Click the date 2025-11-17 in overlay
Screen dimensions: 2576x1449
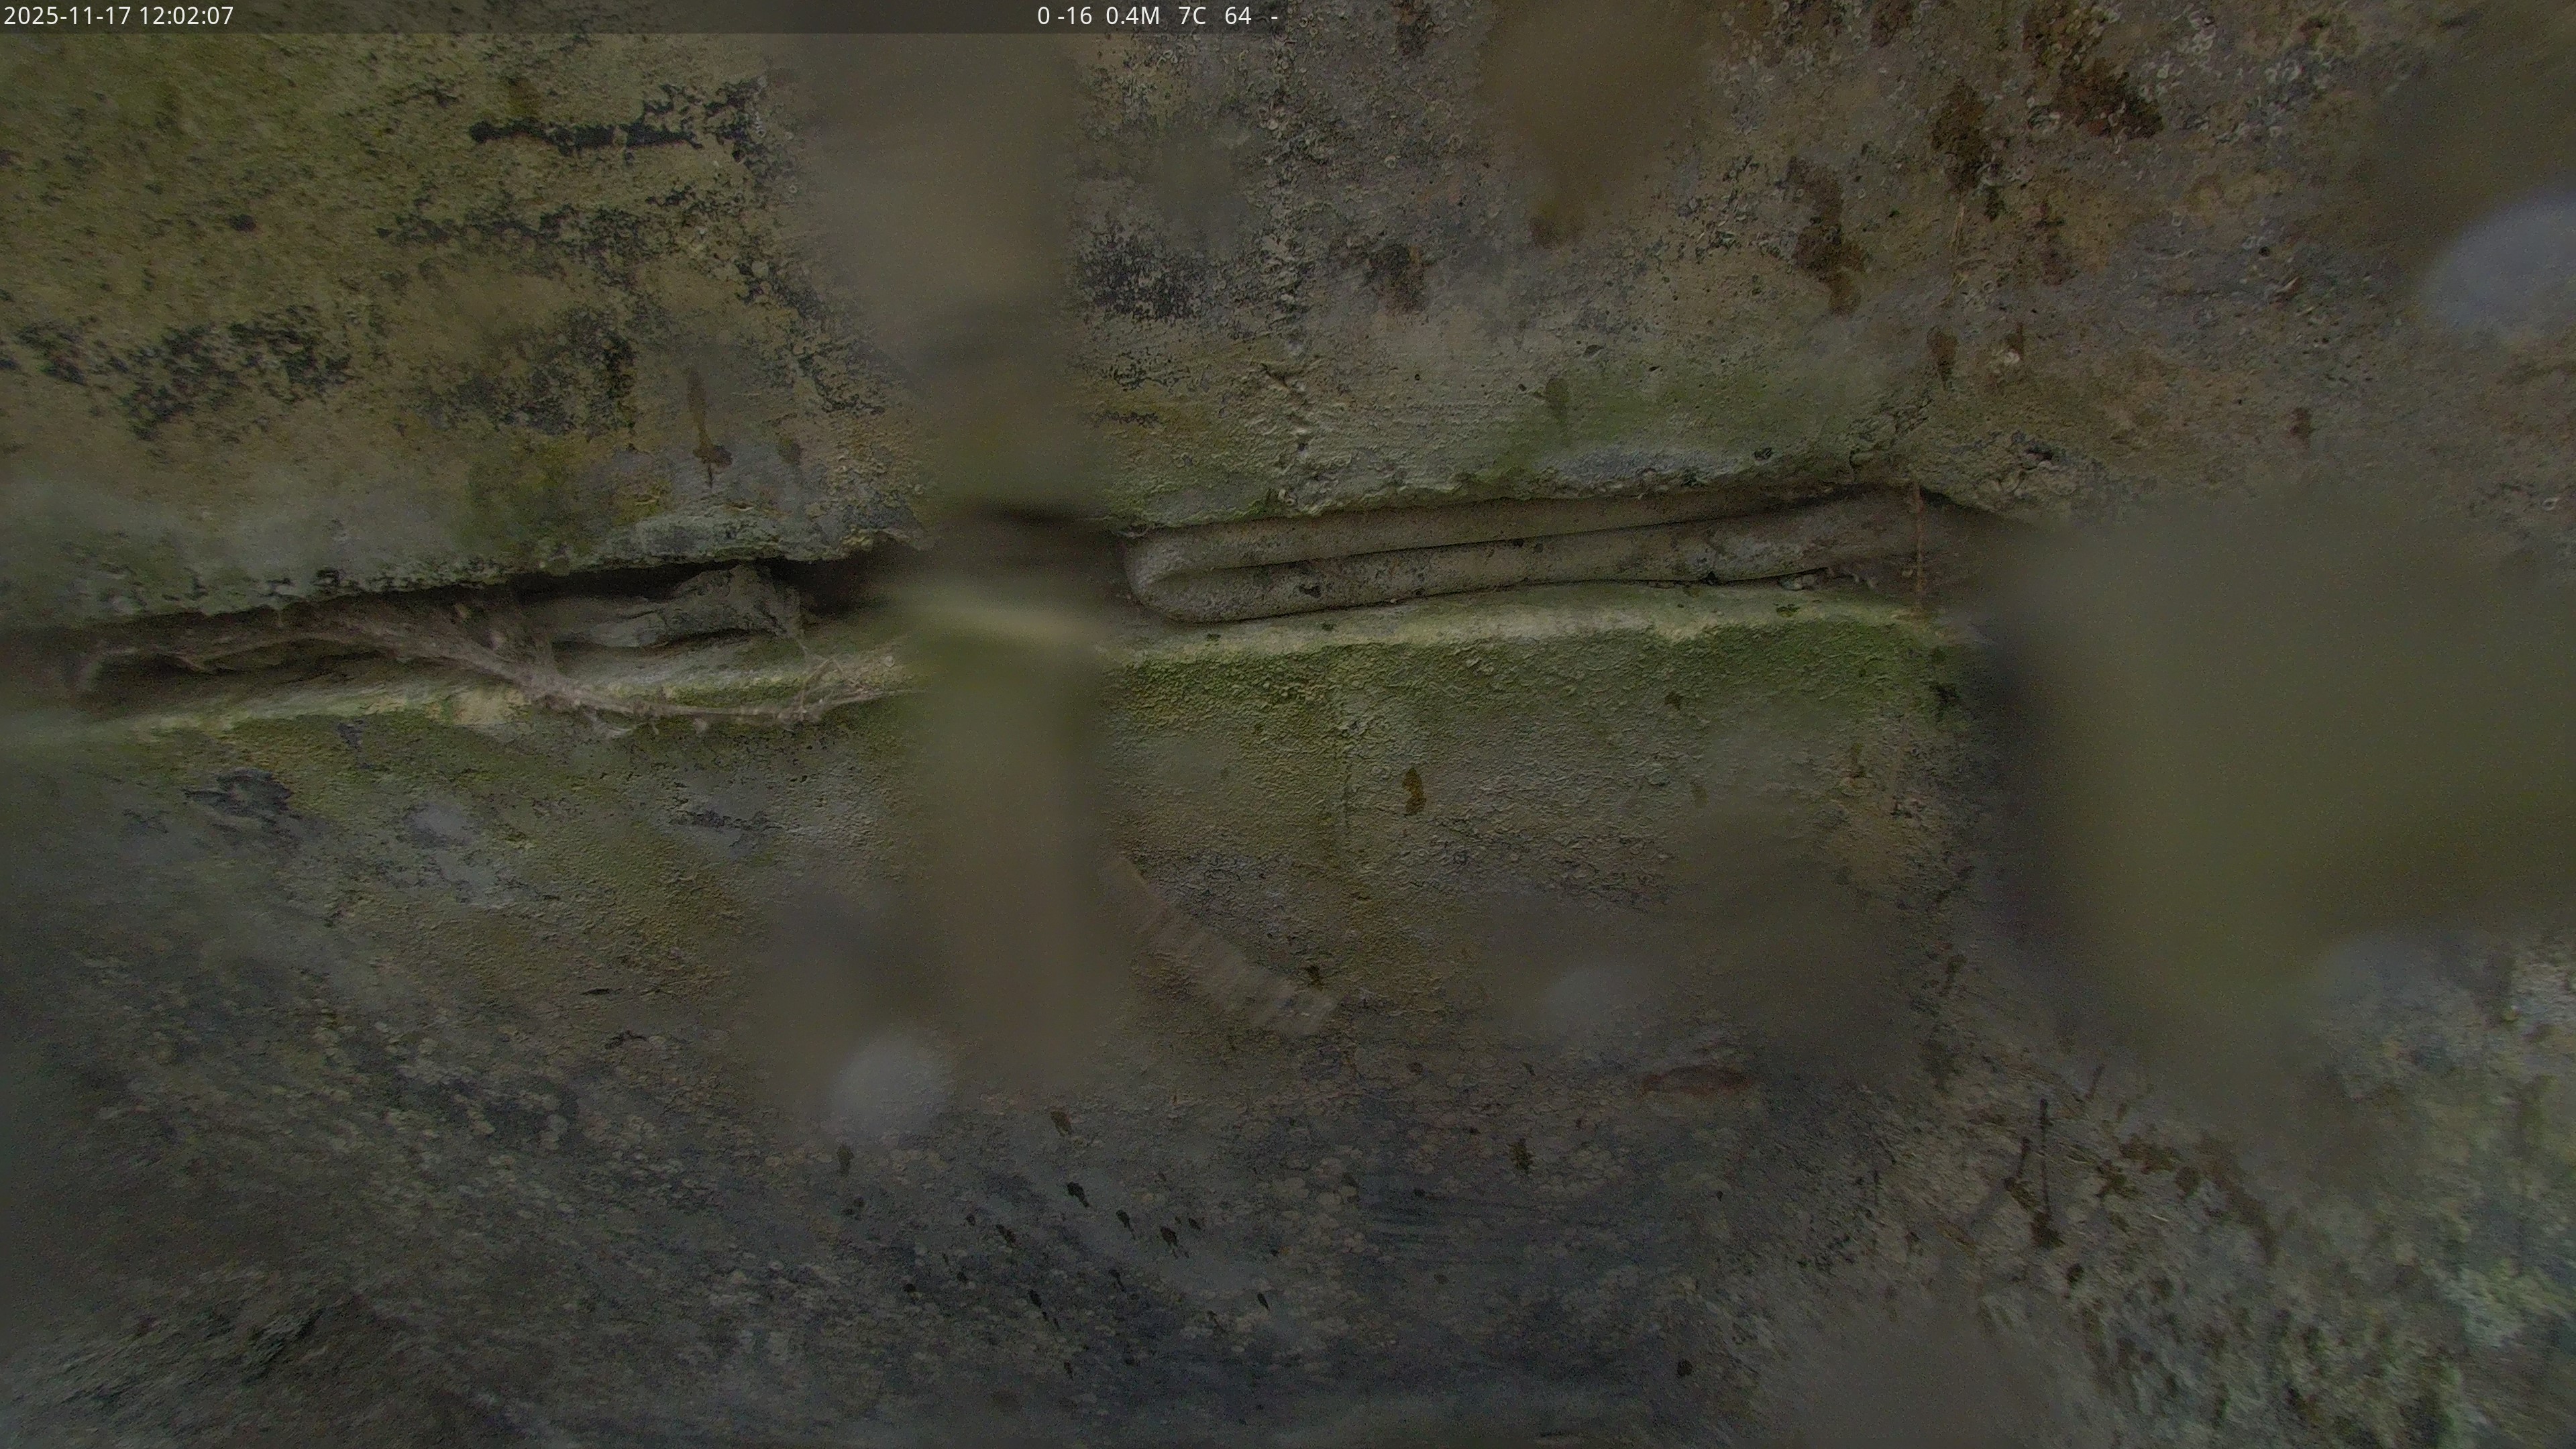[68, 16]
